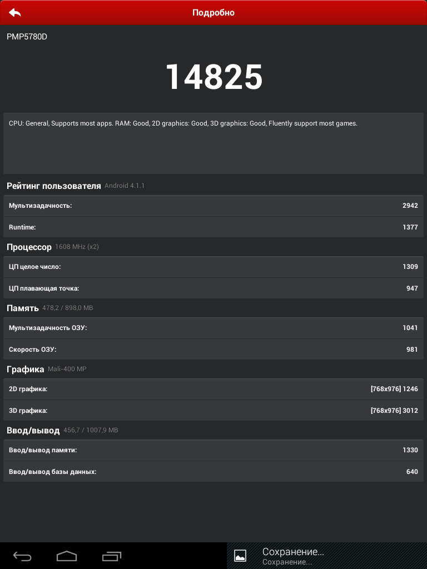
Task: Select the Ввод/вывод базы данных row
Action: [213, 472]
